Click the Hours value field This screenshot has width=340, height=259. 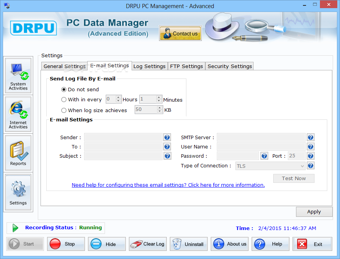click(111, 99)
